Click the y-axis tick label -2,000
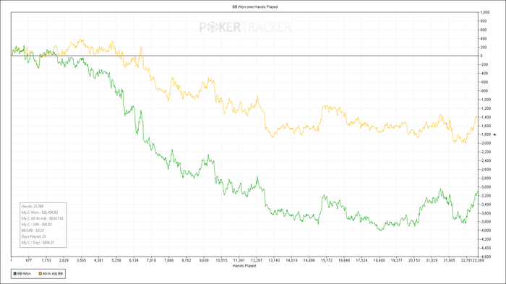The width and height of the screenshot is (506, 284). coord(485,143)
